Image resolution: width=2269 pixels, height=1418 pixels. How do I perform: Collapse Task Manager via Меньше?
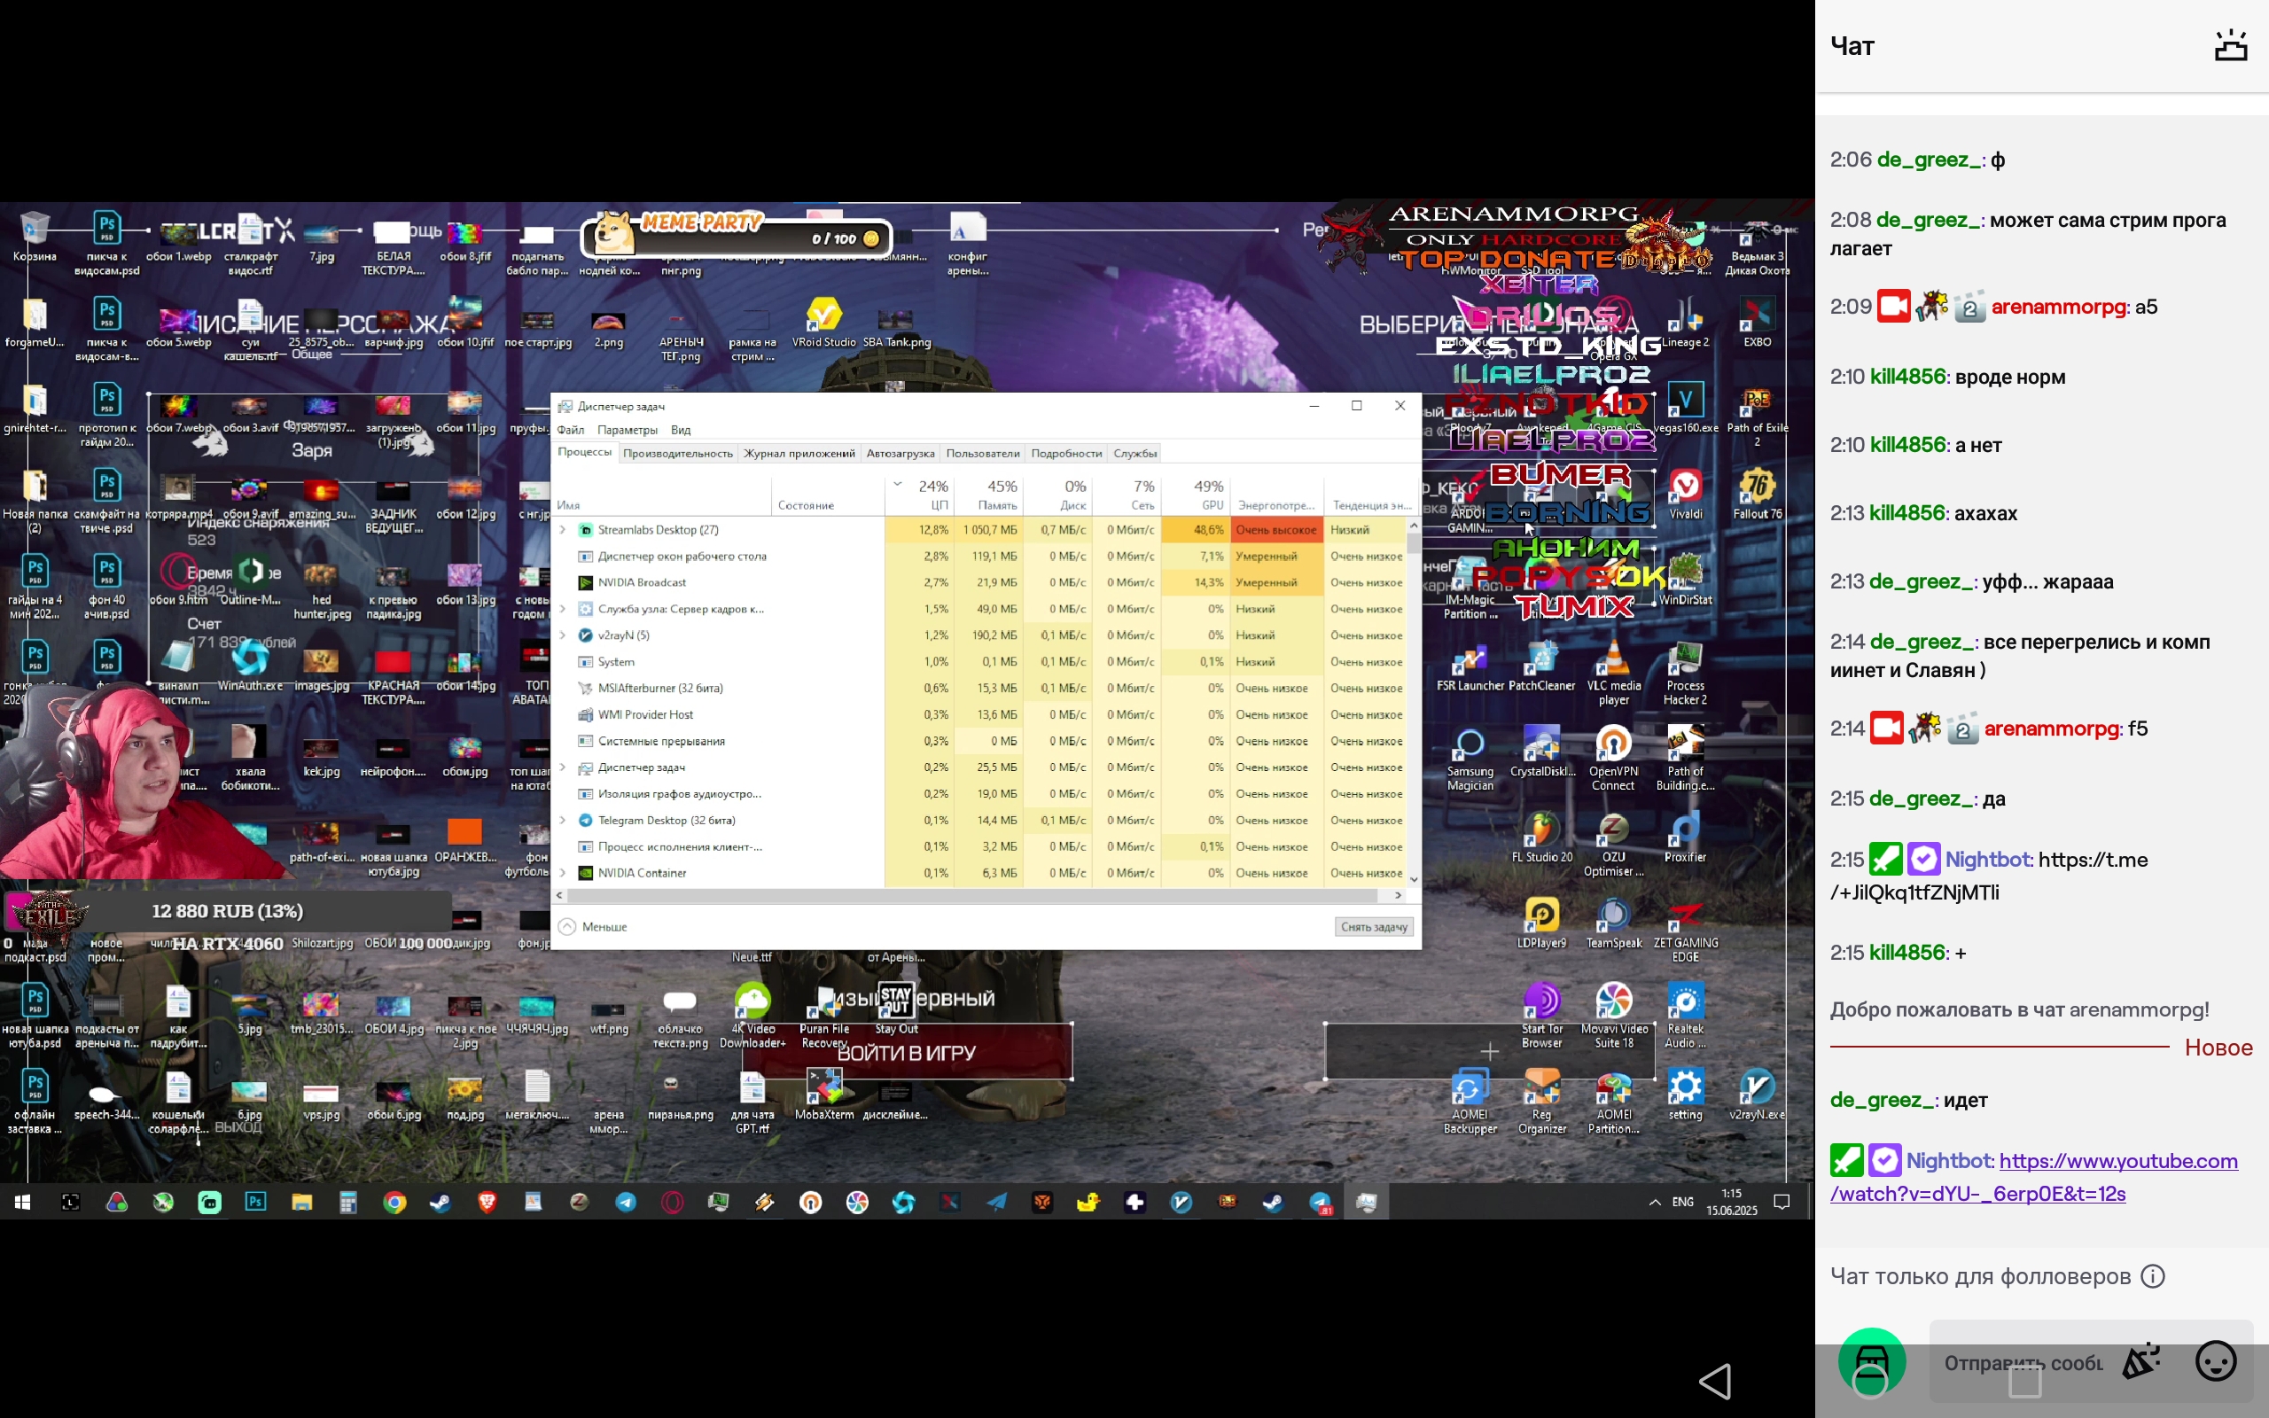coord(594,927)
